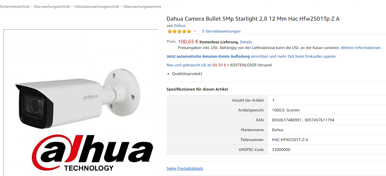
Task: Click Siehe Produktdetails link
Action: pos(185,169)
